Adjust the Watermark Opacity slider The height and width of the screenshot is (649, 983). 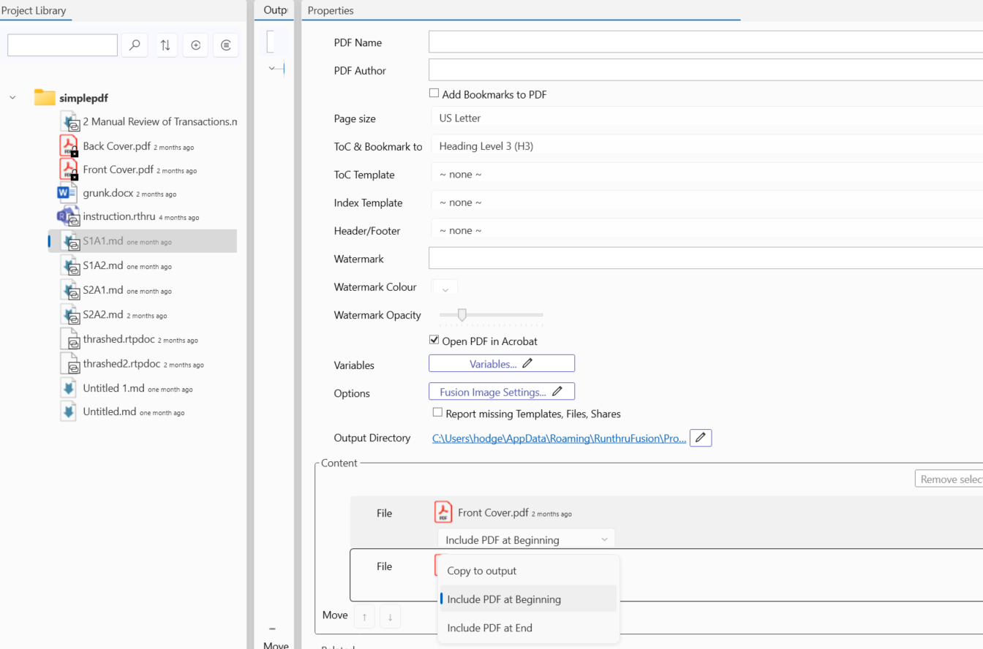(462, 315)
